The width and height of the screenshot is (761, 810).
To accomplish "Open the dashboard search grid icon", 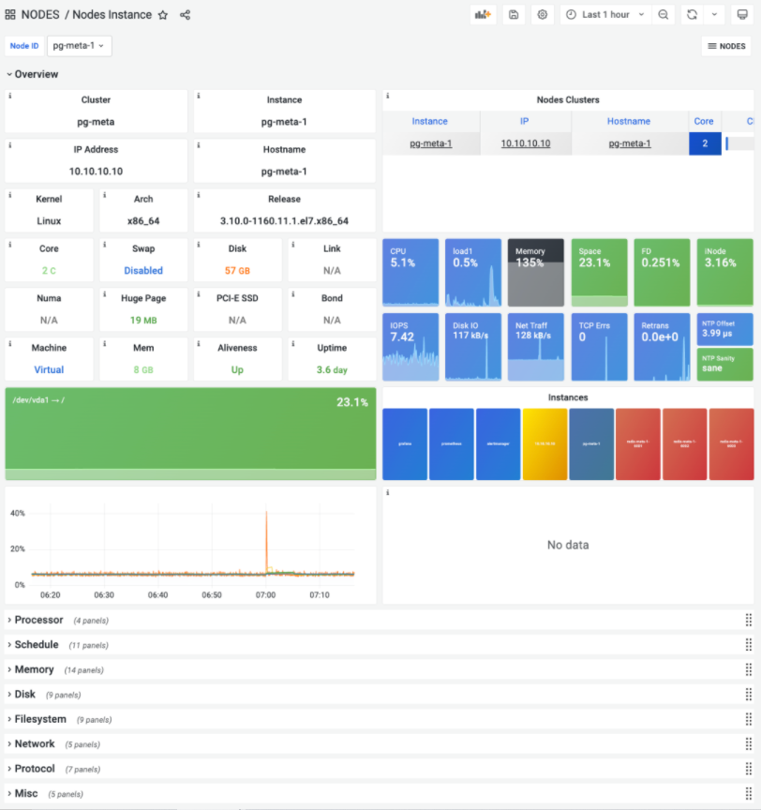I will (9, 14).
